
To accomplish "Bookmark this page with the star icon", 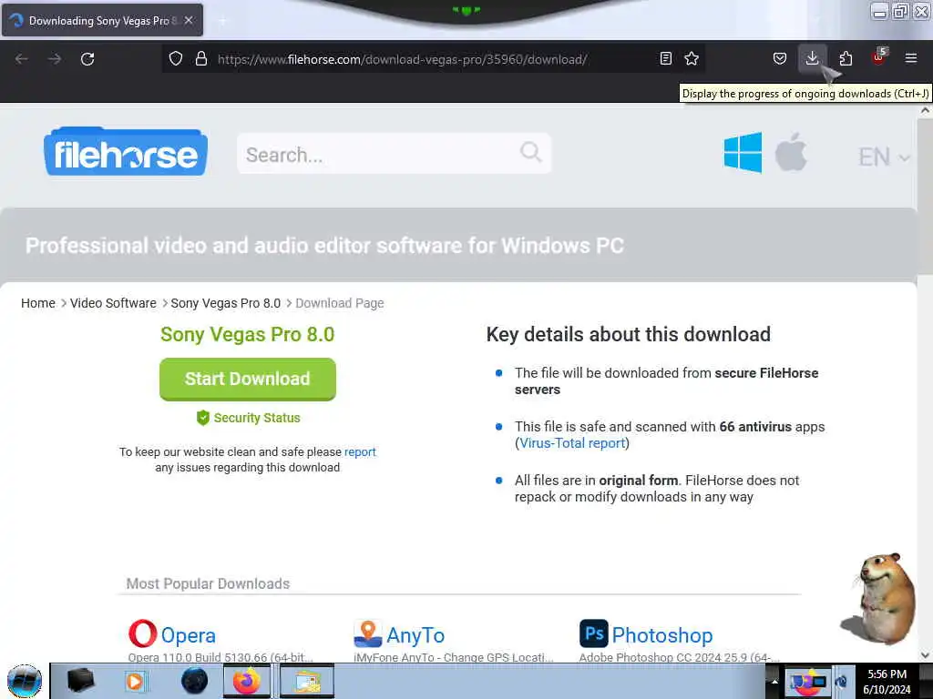I will (x=692, y=58).
